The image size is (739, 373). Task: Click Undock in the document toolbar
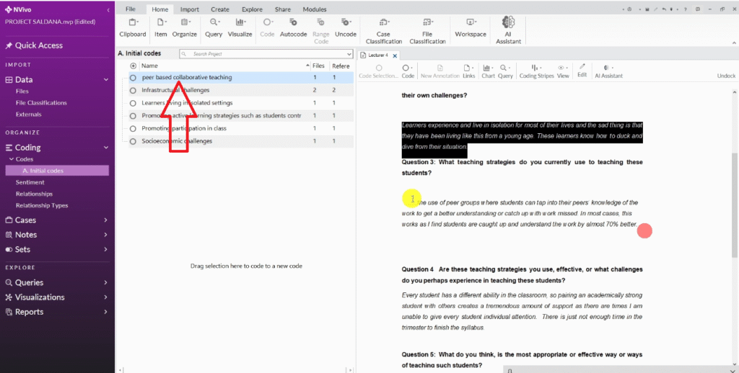[x=726, y=76]
